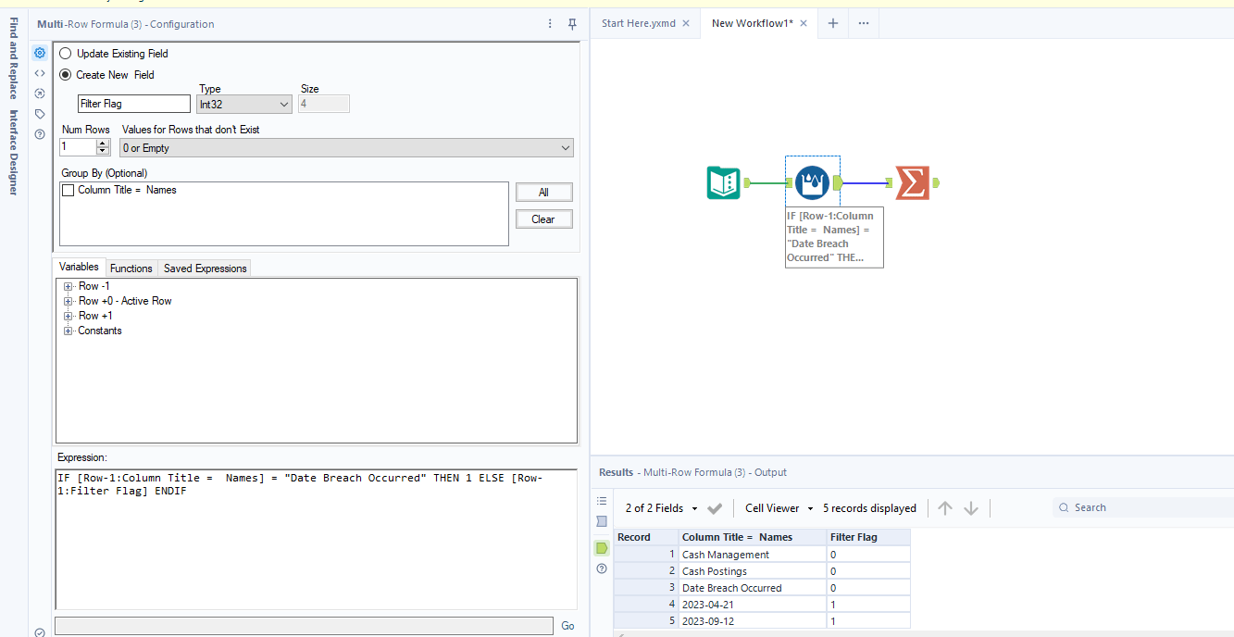Select the Annotation tag icon in the sidebar
Screen dimensions: 1234x637
click(x=39, y=113)
